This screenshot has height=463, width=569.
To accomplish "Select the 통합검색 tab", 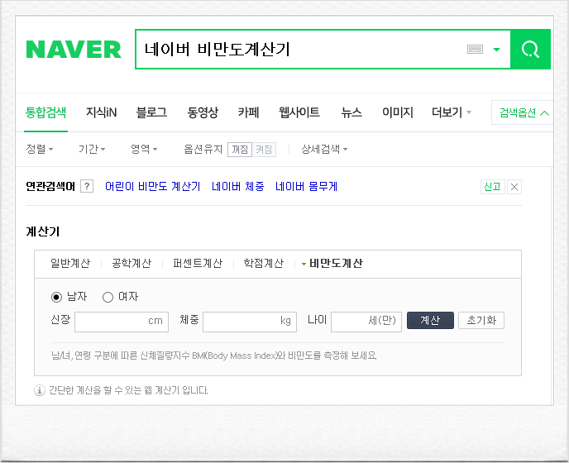I will 45,112.
